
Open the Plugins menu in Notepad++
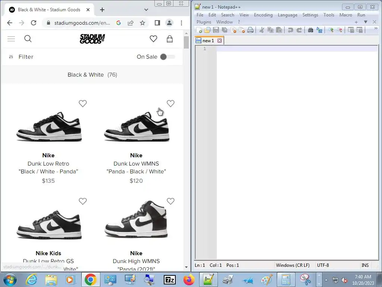[x=204, y=22]
